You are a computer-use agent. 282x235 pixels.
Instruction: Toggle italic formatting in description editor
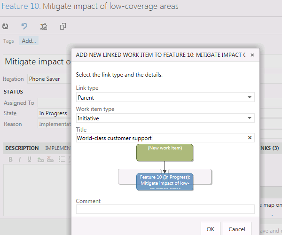(x=20, y=159)
